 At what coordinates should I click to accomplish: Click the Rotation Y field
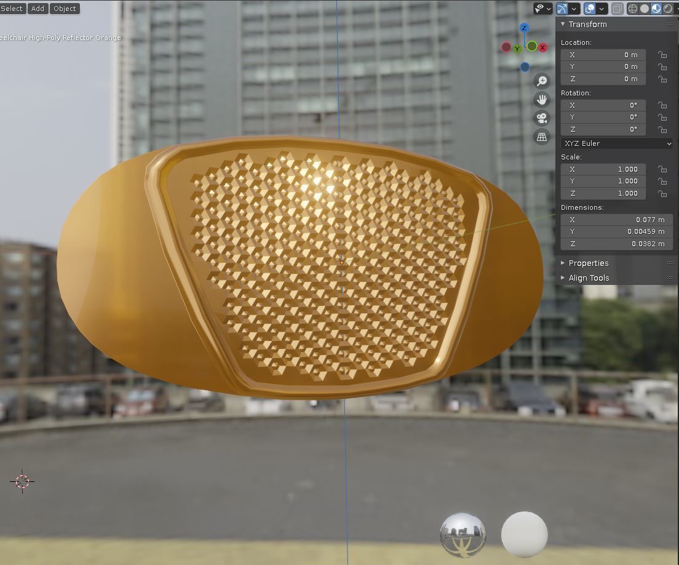603,117
